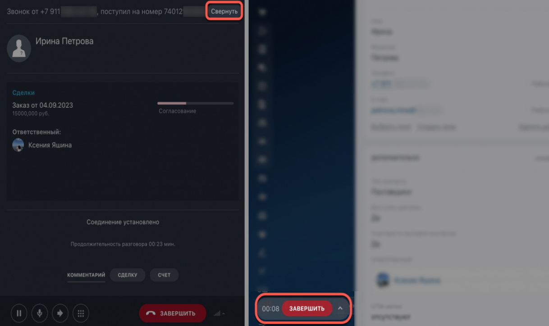The height and width of the screenshot is (326, 549).
Task: Open Ирина Петрова contact name
Action: click(x=64, y=41)
